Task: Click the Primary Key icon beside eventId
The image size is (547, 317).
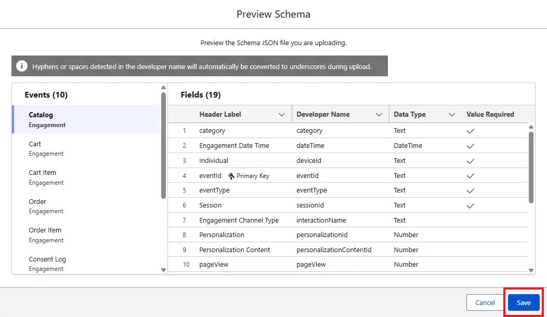Action: point(231,176)
